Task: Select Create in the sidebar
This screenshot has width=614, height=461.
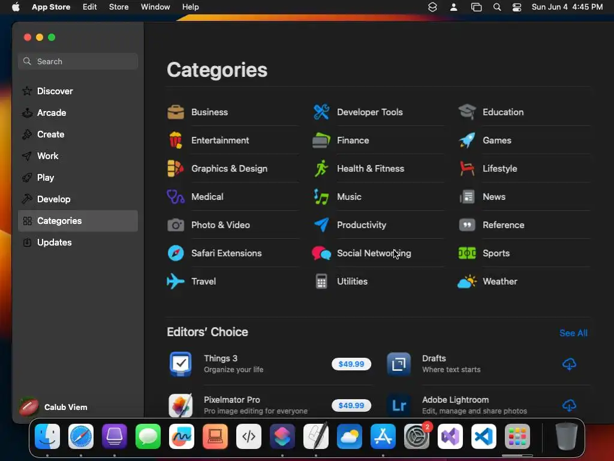Action: [x=78, y=134]
